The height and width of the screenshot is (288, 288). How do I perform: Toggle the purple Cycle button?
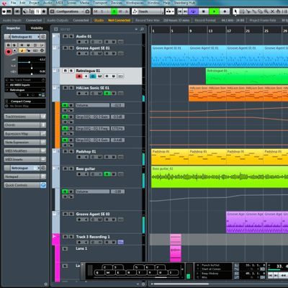point(193,12)
